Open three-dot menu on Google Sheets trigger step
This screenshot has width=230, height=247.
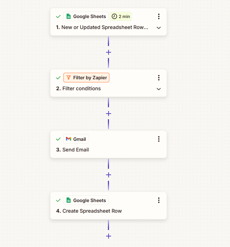pyautogui.click(x=159, y=16)
